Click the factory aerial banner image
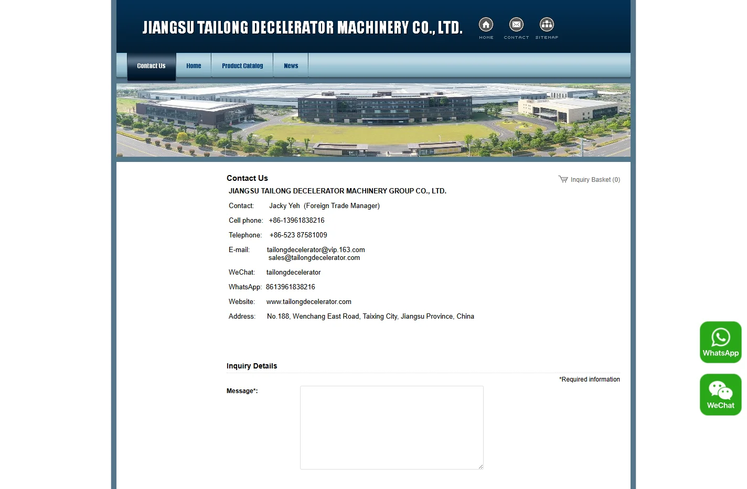The width and height of the screenshot is (747, 489). (x=373, y=120)
